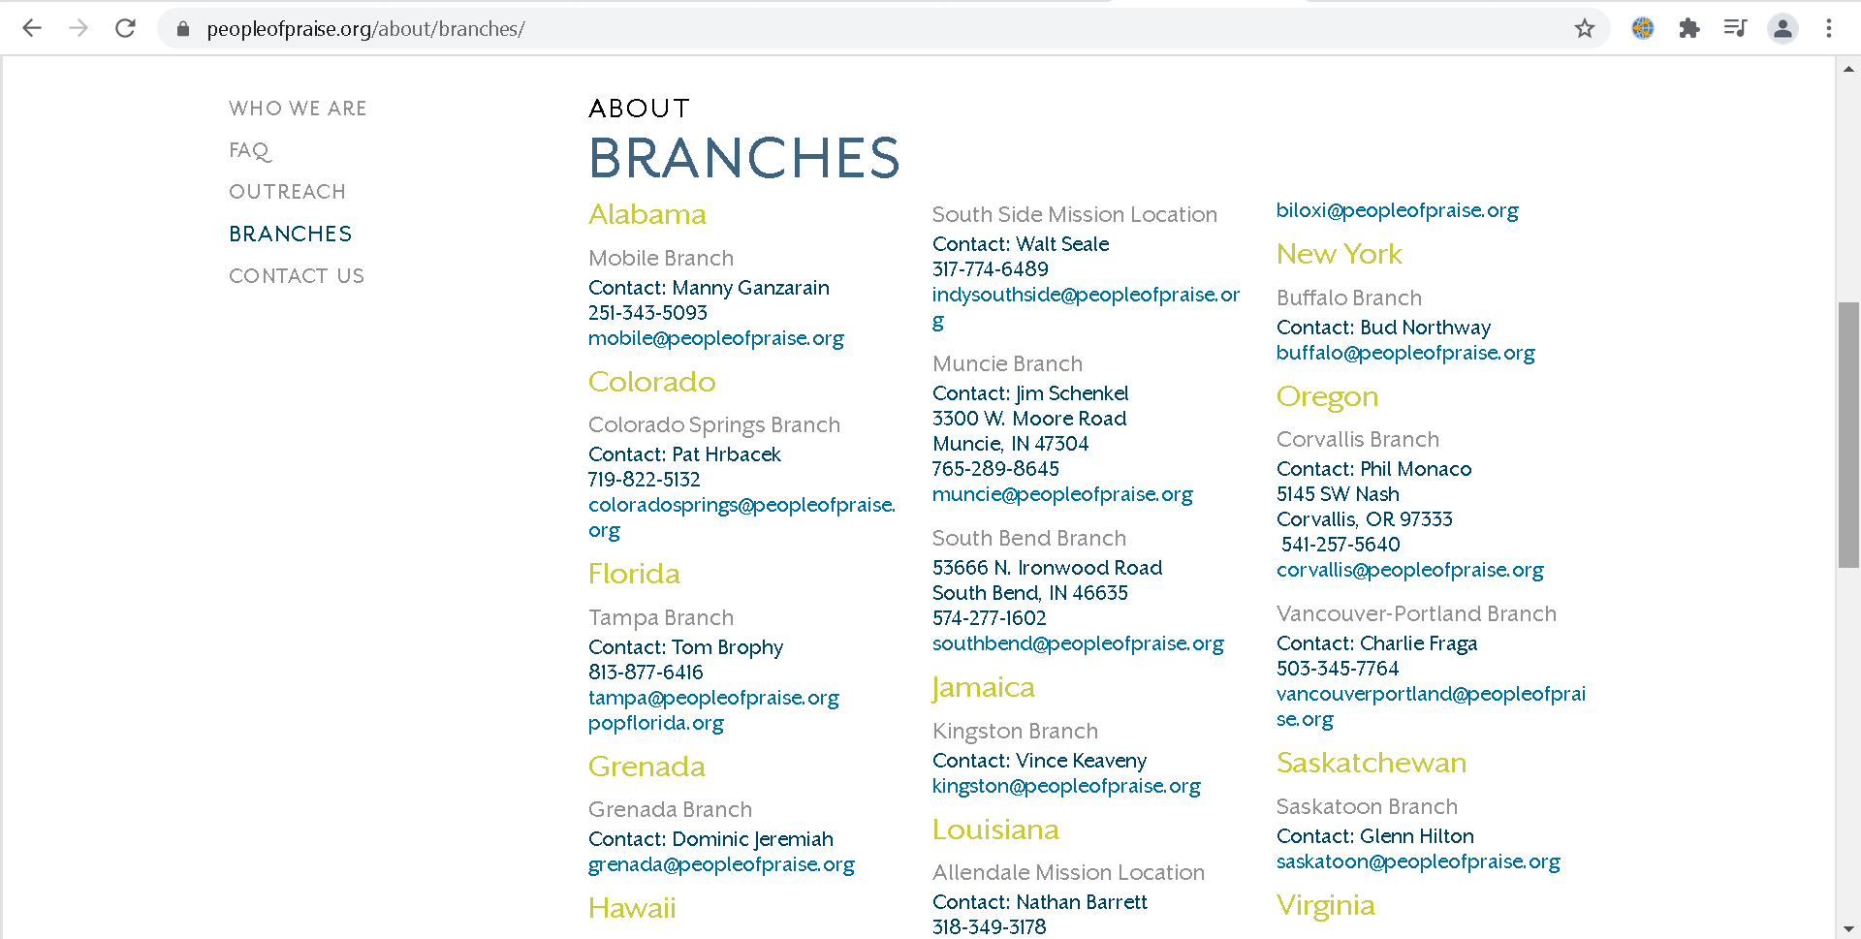Click Contact: Walt Seale text
This screenshot has width=1861, height=939.
pyautogui.click(x=1021, y=244)
